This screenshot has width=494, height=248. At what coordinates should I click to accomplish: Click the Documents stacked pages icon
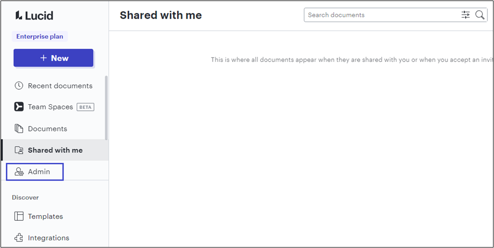pos(19,129)
